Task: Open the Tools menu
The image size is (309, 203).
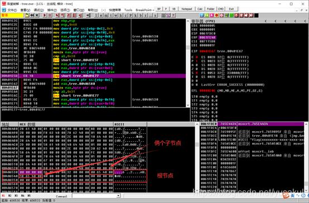Action: pyautogui.click(x=128, y=10)
